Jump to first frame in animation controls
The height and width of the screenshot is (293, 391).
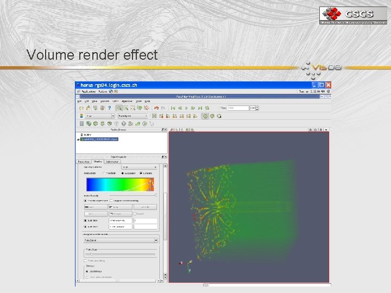(173, 108)
